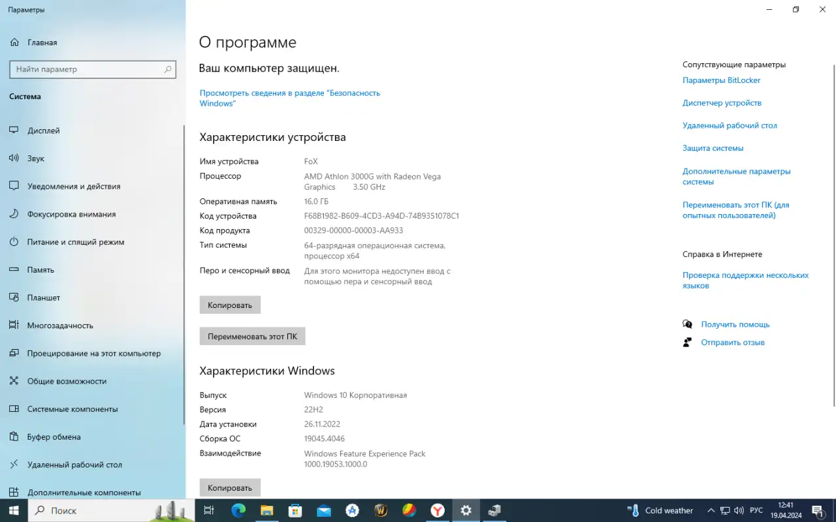The image size is (836, 522).
Task: Copy device specifications with the first Копировать button
Action: point(230,305)
